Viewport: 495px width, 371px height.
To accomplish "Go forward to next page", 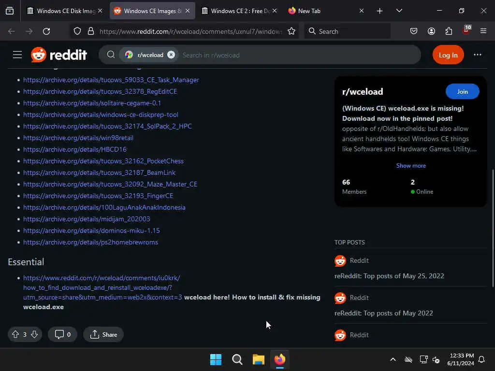I will (x=29, y=31).
